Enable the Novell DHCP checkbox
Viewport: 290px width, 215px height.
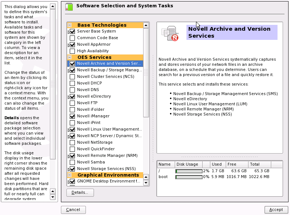tap(72, 83)
